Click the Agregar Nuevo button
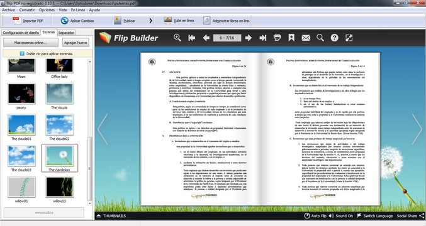426x226 pixels. (x=76, y=43)
